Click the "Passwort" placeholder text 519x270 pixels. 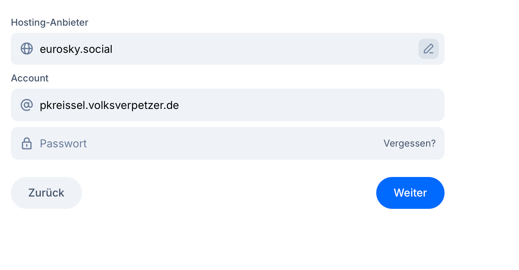point(63,144)
